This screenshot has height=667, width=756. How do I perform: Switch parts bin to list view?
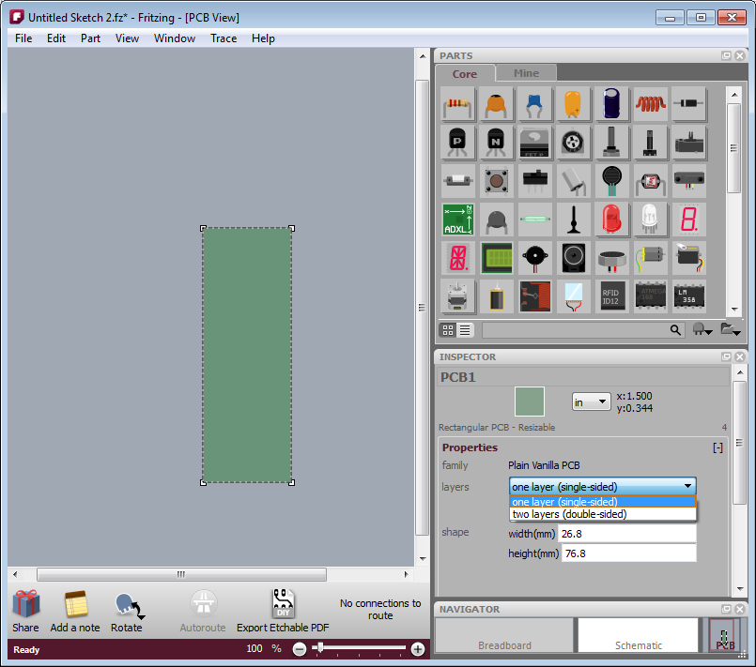(466, 330)
